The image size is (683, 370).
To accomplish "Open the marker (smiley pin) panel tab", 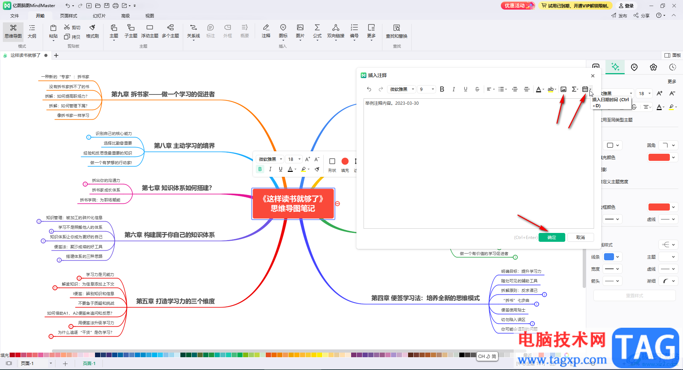I will tap(634, 67).
